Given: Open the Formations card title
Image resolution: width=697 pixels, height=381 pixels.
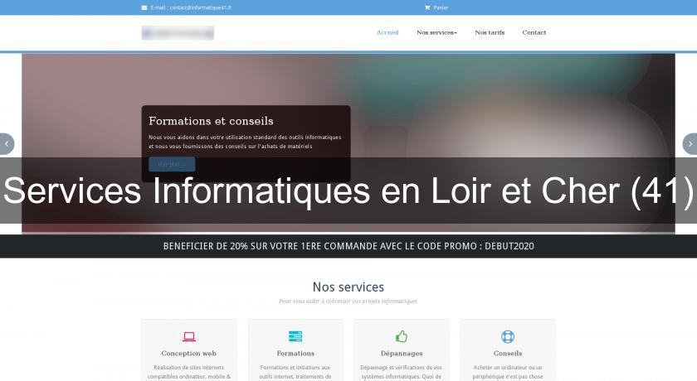Looking at the screenshot, I should pos(295,354).
